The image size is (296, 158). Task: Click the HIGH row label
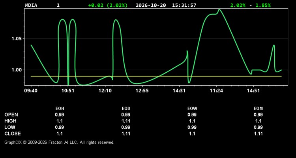point(10,121)
